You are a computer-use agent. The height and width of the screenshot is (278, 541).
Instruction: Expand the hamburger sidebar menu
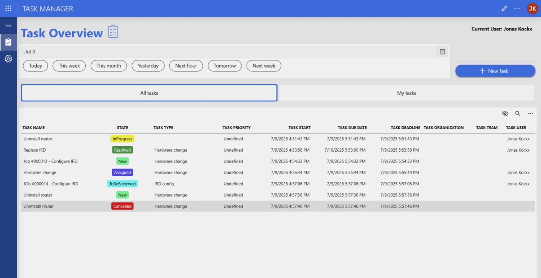pyautogui.click(x=8, y=25)
